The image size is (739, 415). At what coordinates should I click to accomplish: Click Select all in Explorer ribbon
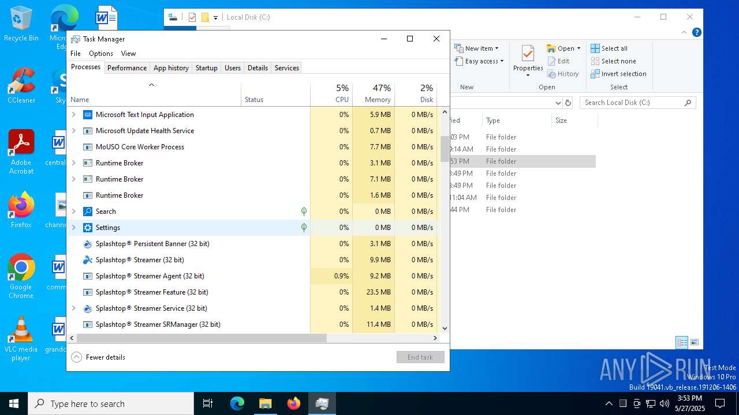click(609, 48)
